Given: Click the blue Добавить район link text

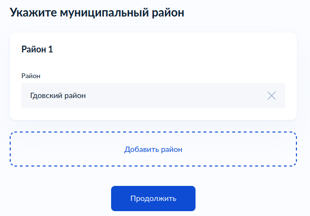Looking at the screenshot, I should tap(153, 150).
